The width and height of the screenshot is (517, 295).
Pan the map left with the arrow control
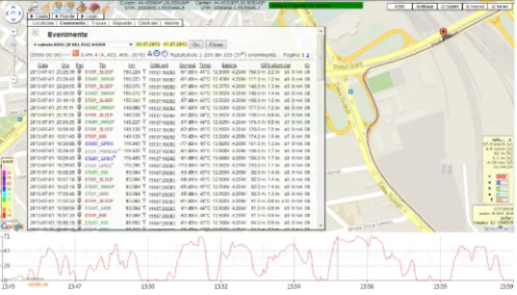tap(8, 13)
